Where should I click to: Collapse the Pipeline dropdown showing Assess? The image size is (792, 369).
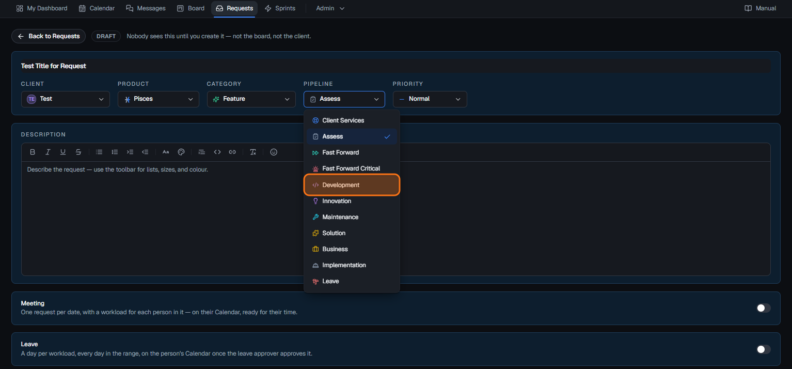(x=344, y=99)
